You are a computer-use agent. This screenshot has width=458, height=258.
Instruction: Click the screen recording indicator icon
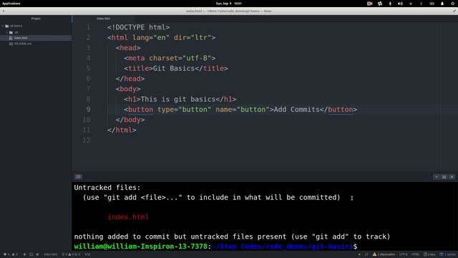pos(369,4)
